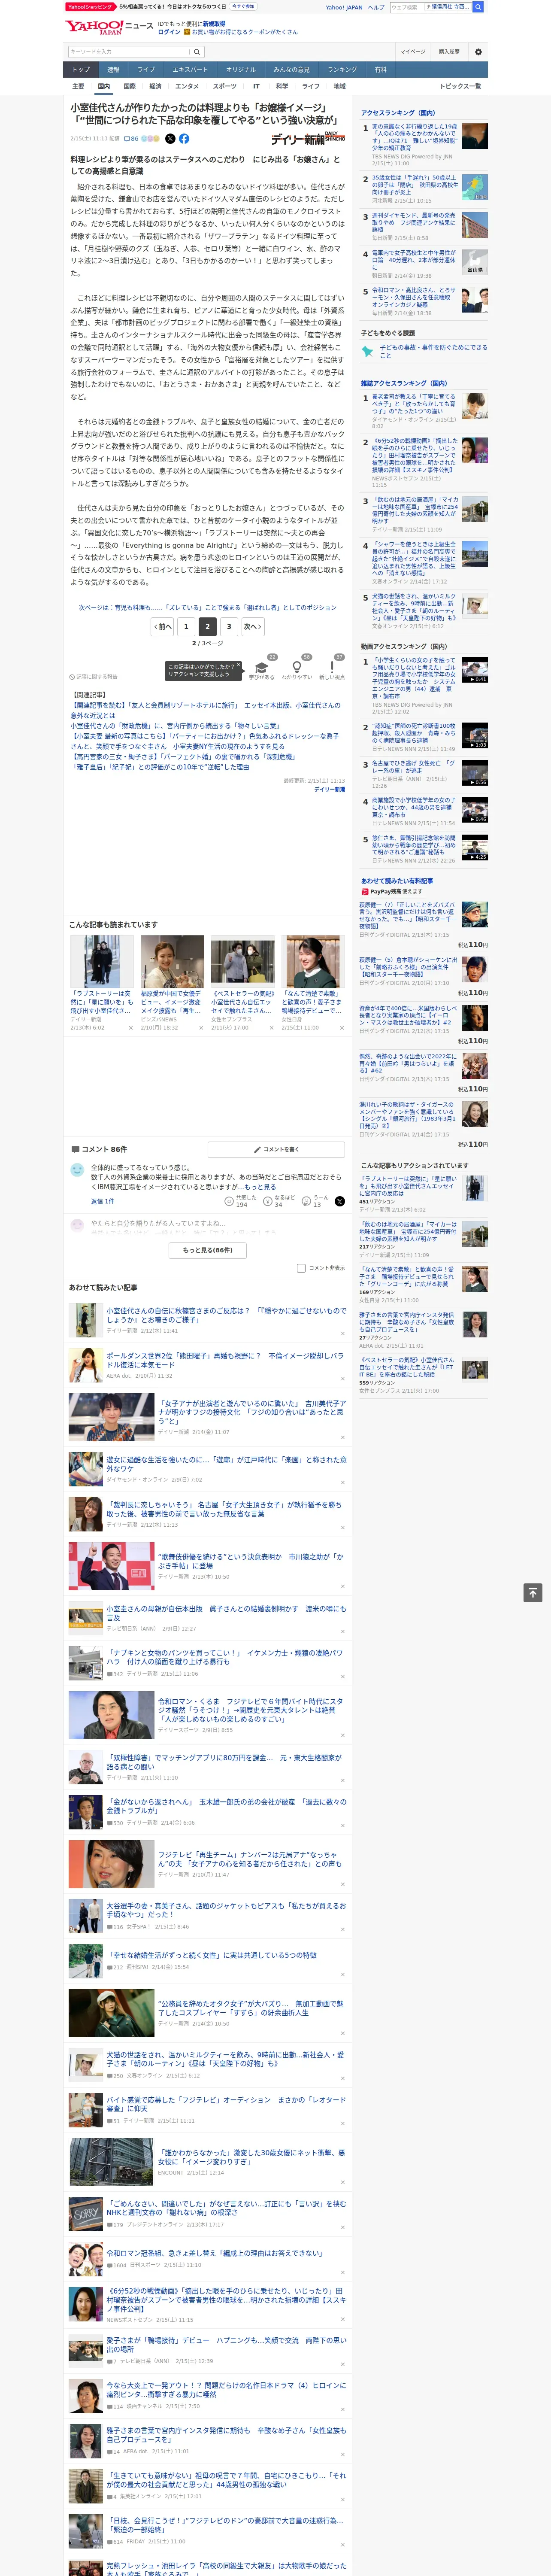Image resolution: width=551 pixels, height=2576 pixels.
Task: Open article ボールダンス世界2位 熊田曜子
Action: click(225, 1361)
